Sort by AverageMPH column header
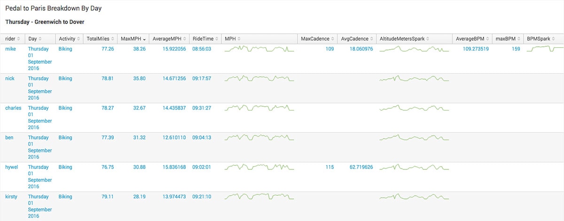Viewport: 564px width, 221px height. [169, 38]
